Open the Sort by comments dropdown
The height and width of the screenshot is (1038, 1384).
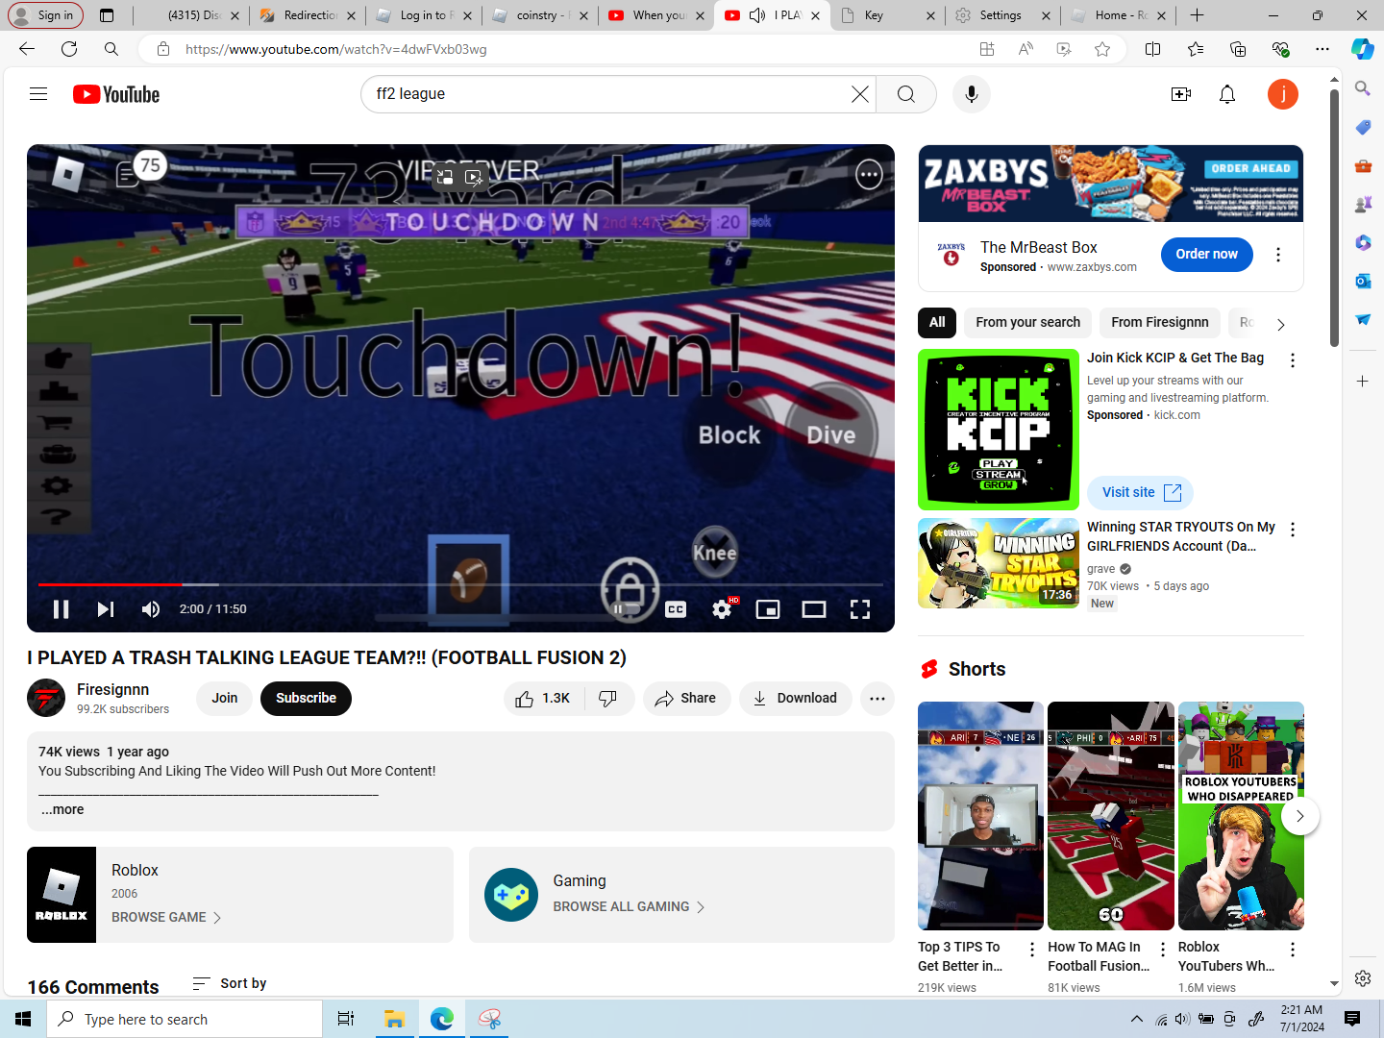[230, 983]
